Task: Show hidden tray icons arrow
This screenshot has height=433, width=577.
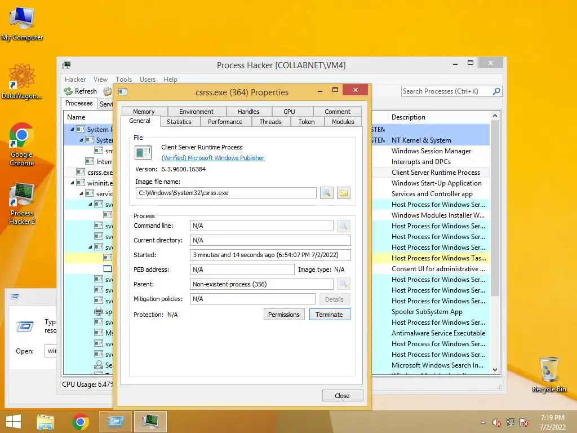Action: click(483, 422)
